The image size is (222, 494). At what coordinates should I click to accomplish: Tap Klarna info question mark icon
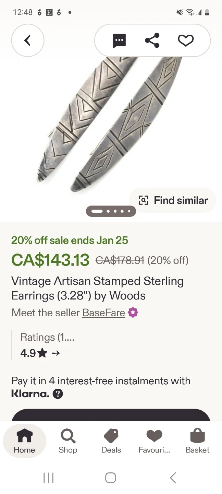coord(58,394)
